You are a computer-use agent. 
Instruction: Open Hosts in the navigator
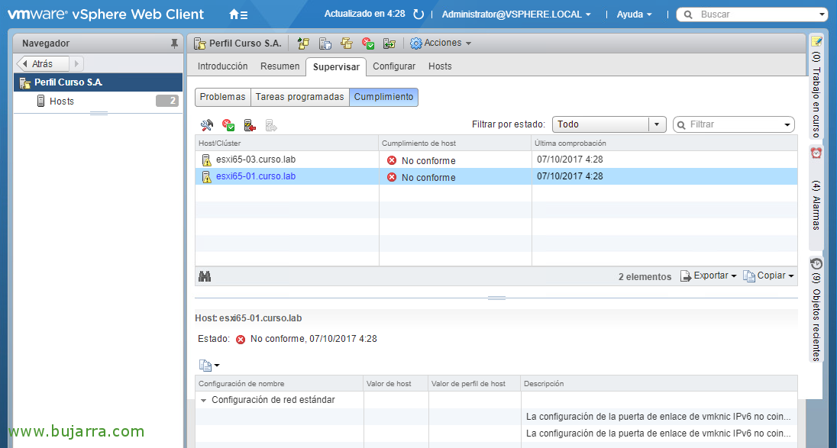[99, 102]
